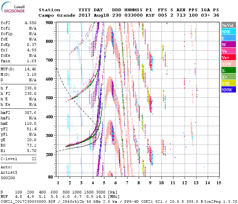238x204 pixels.
Task: Click the 80 km height axis label
Action: tap(51, 177)
